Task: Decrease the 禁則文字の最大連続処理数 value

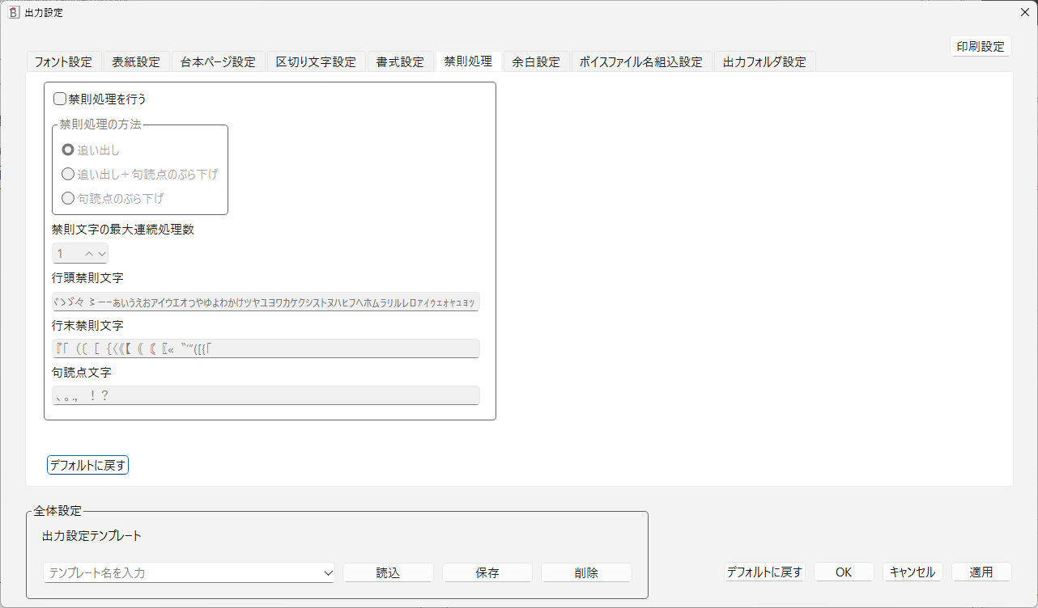Action: click(102, 253)
